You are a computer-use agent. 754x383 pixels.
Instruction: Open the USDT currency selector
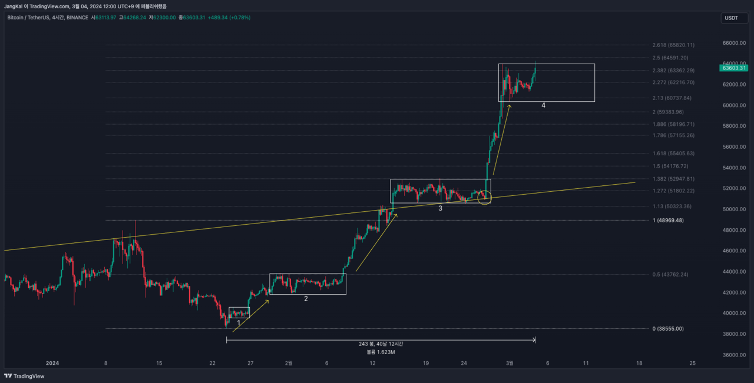coord(731,18)
